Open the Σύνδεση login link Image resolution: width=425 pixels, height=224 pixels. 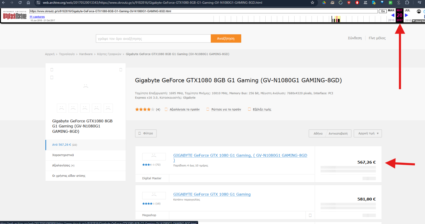click(355, 38)
